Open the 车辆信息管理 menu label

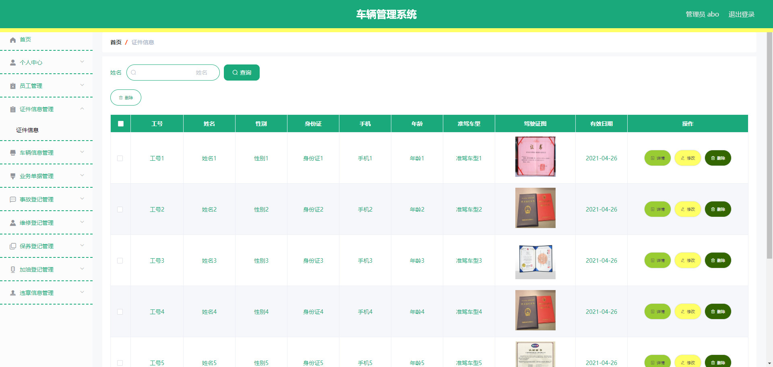pyautogui.click(x=37, y=153)
